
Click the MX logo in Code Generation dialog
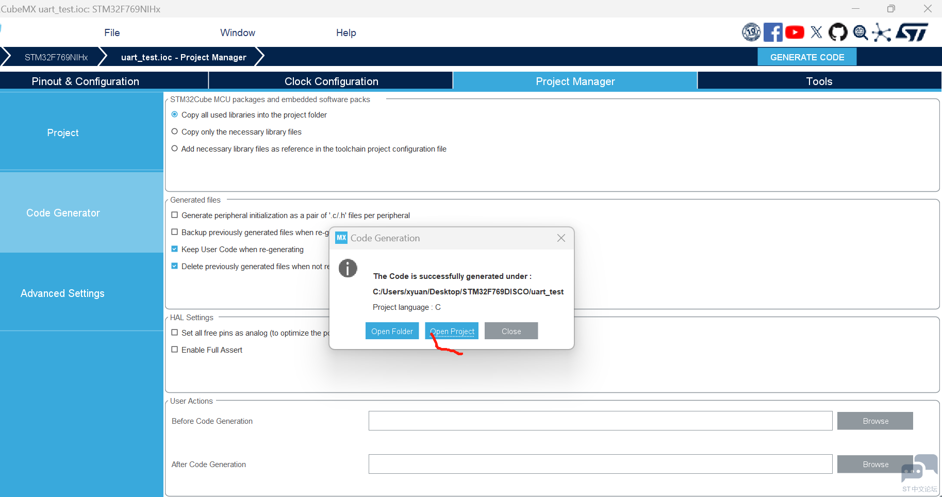click(x=341, y=238)
